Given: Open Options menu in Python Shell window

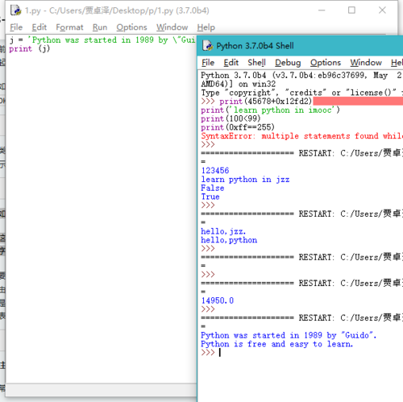Looking at the screenshot, I should click(x=326, y=63).
